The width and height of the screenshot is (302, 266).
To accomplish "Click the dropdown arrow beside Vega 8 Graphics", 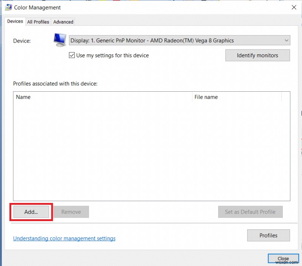I will point(286,40).
